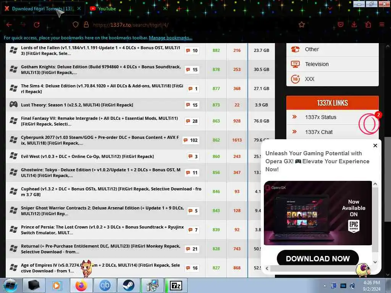Click the taskbar clock showing 4:26 PM

[x=372, y=286]
